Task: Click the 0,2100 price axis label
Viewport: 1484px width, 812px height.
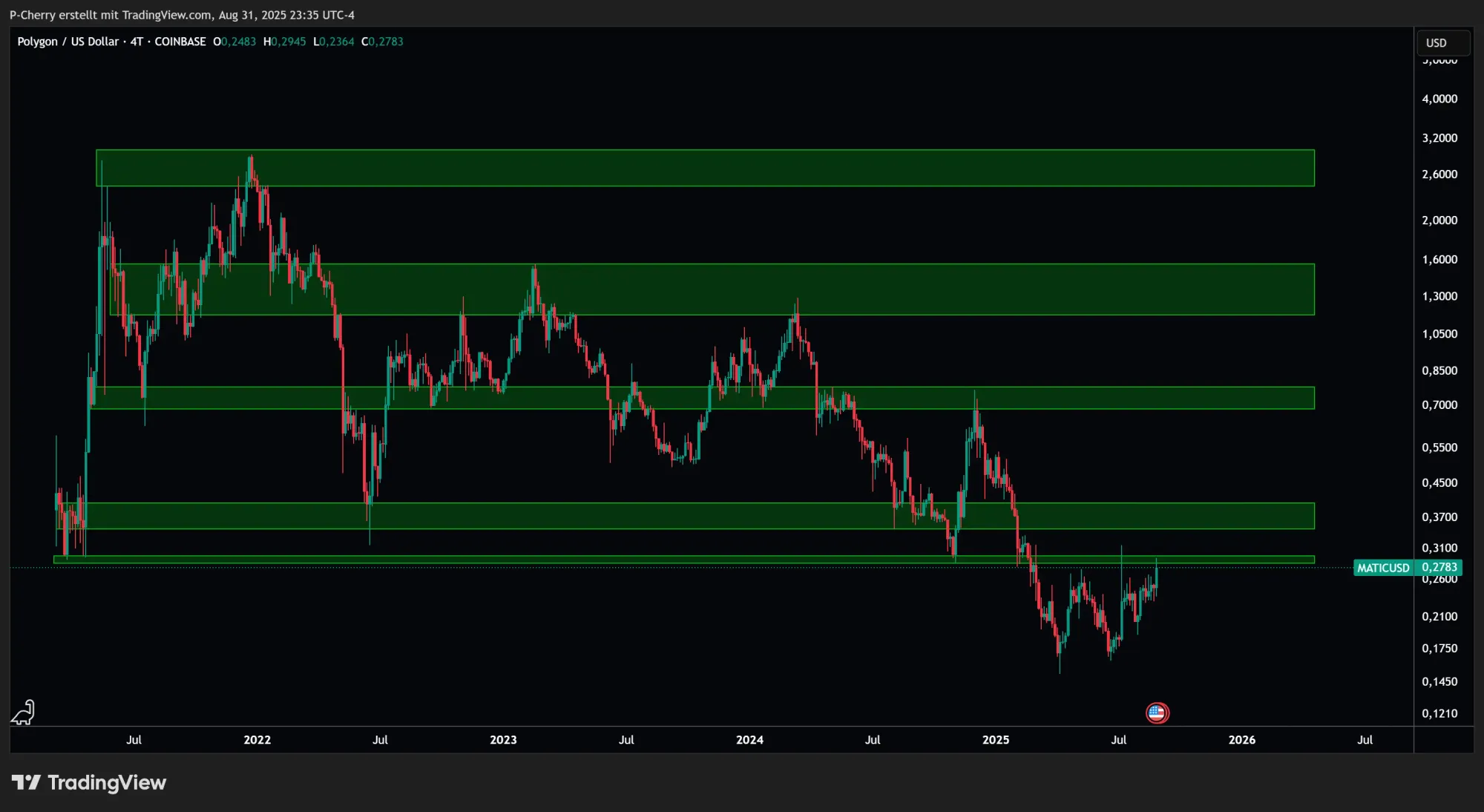Action: coord(1439,617)
